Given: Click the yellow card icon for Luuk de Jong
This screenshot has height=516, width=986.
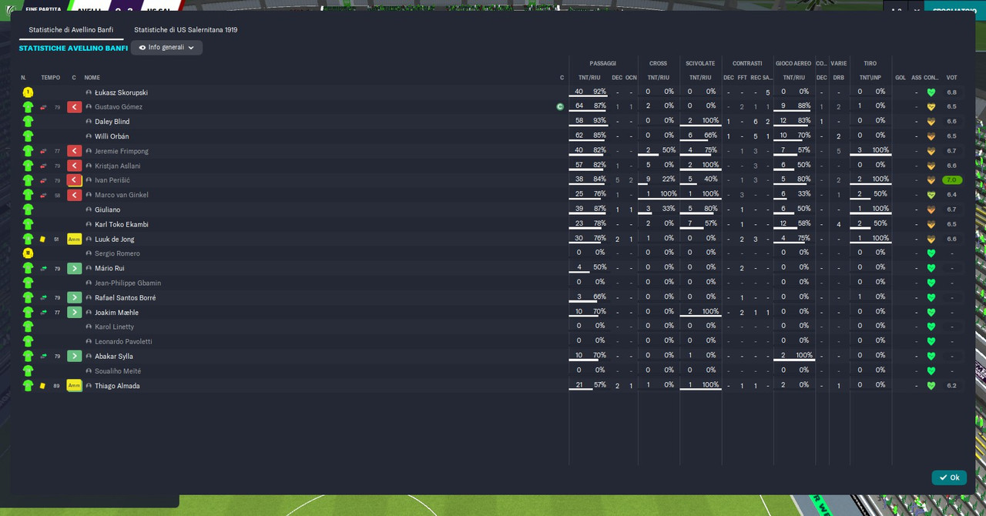Looking at the screenshot, I should tap(43, 240).
